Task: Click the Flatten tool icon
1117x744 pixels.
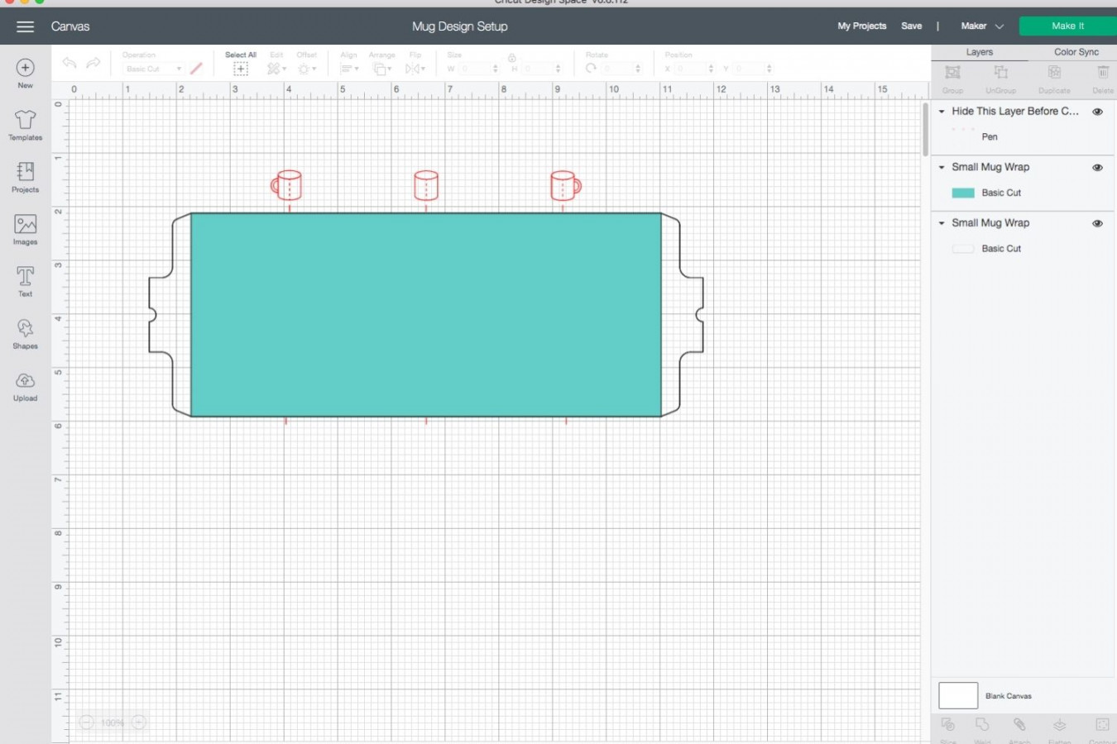Action: tap(1059, 725)
